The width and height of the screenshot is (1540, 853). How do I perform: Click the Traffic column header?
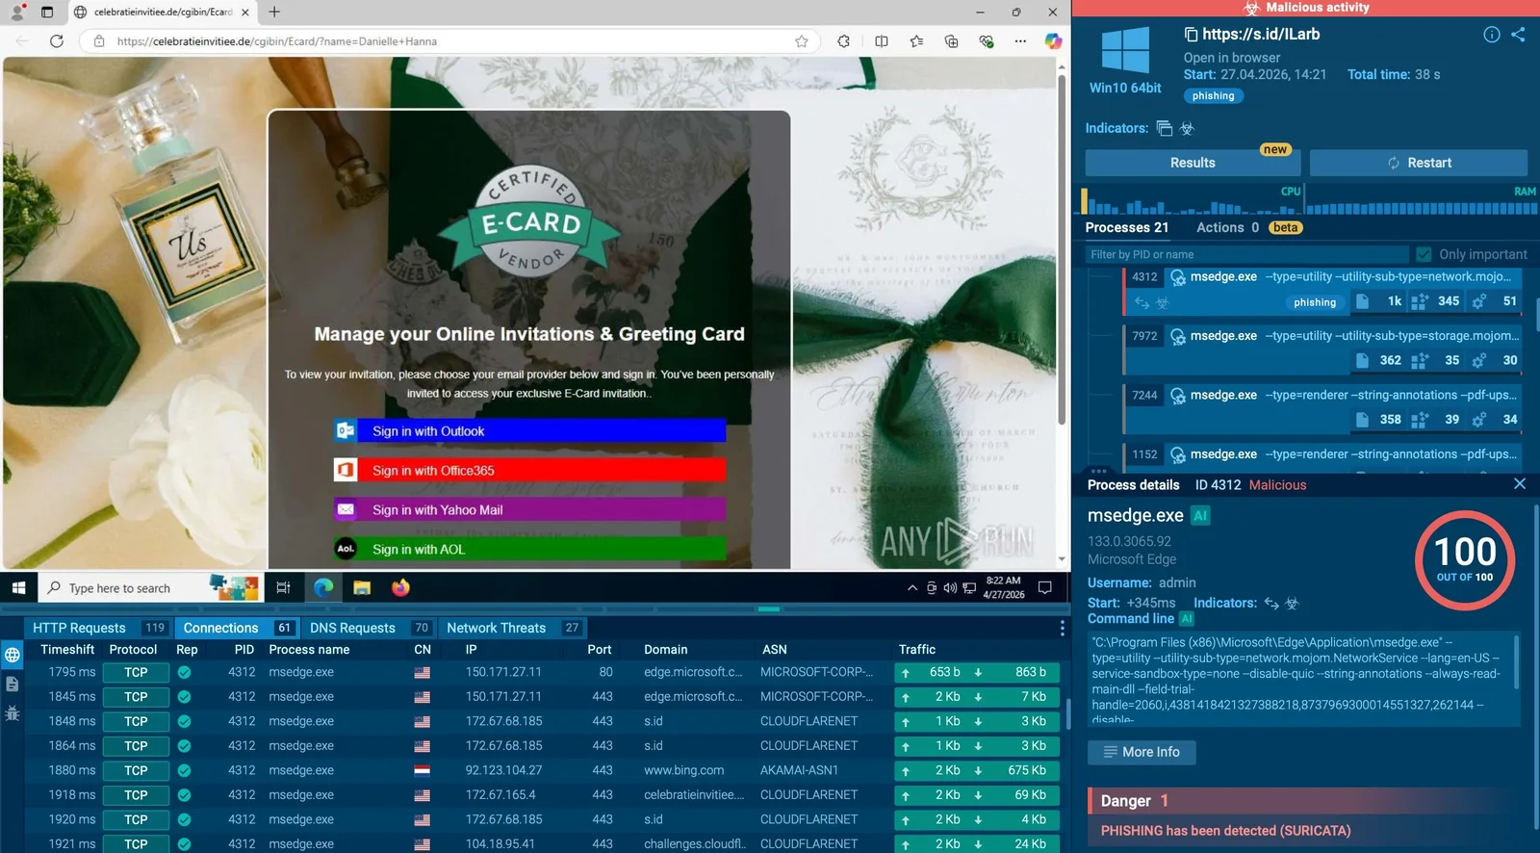[x=916, y=650]
